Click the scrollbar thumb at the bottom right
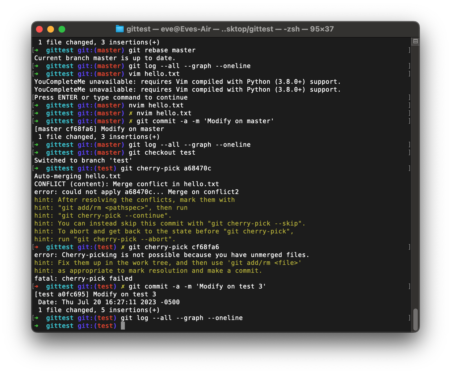 415,320
